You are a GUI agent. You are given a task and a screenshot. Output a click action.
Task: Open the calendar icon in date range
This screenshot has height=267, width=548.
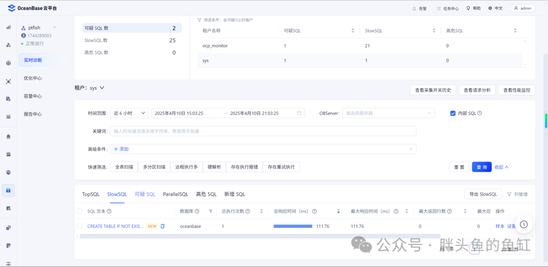tap(299, 113)
